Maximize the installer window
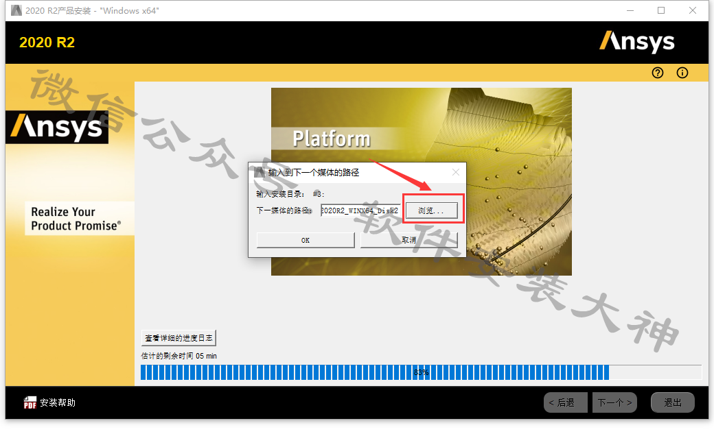The image size is (714, 434). click(661, 10)
